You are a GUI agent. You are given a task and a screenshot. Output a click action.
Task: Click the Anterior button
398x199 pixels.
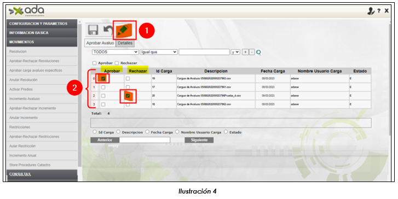[x=105, y=140]
